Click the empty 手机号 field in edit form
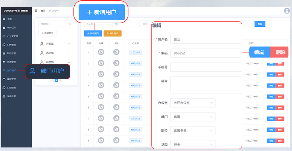 tap(206, 67)
